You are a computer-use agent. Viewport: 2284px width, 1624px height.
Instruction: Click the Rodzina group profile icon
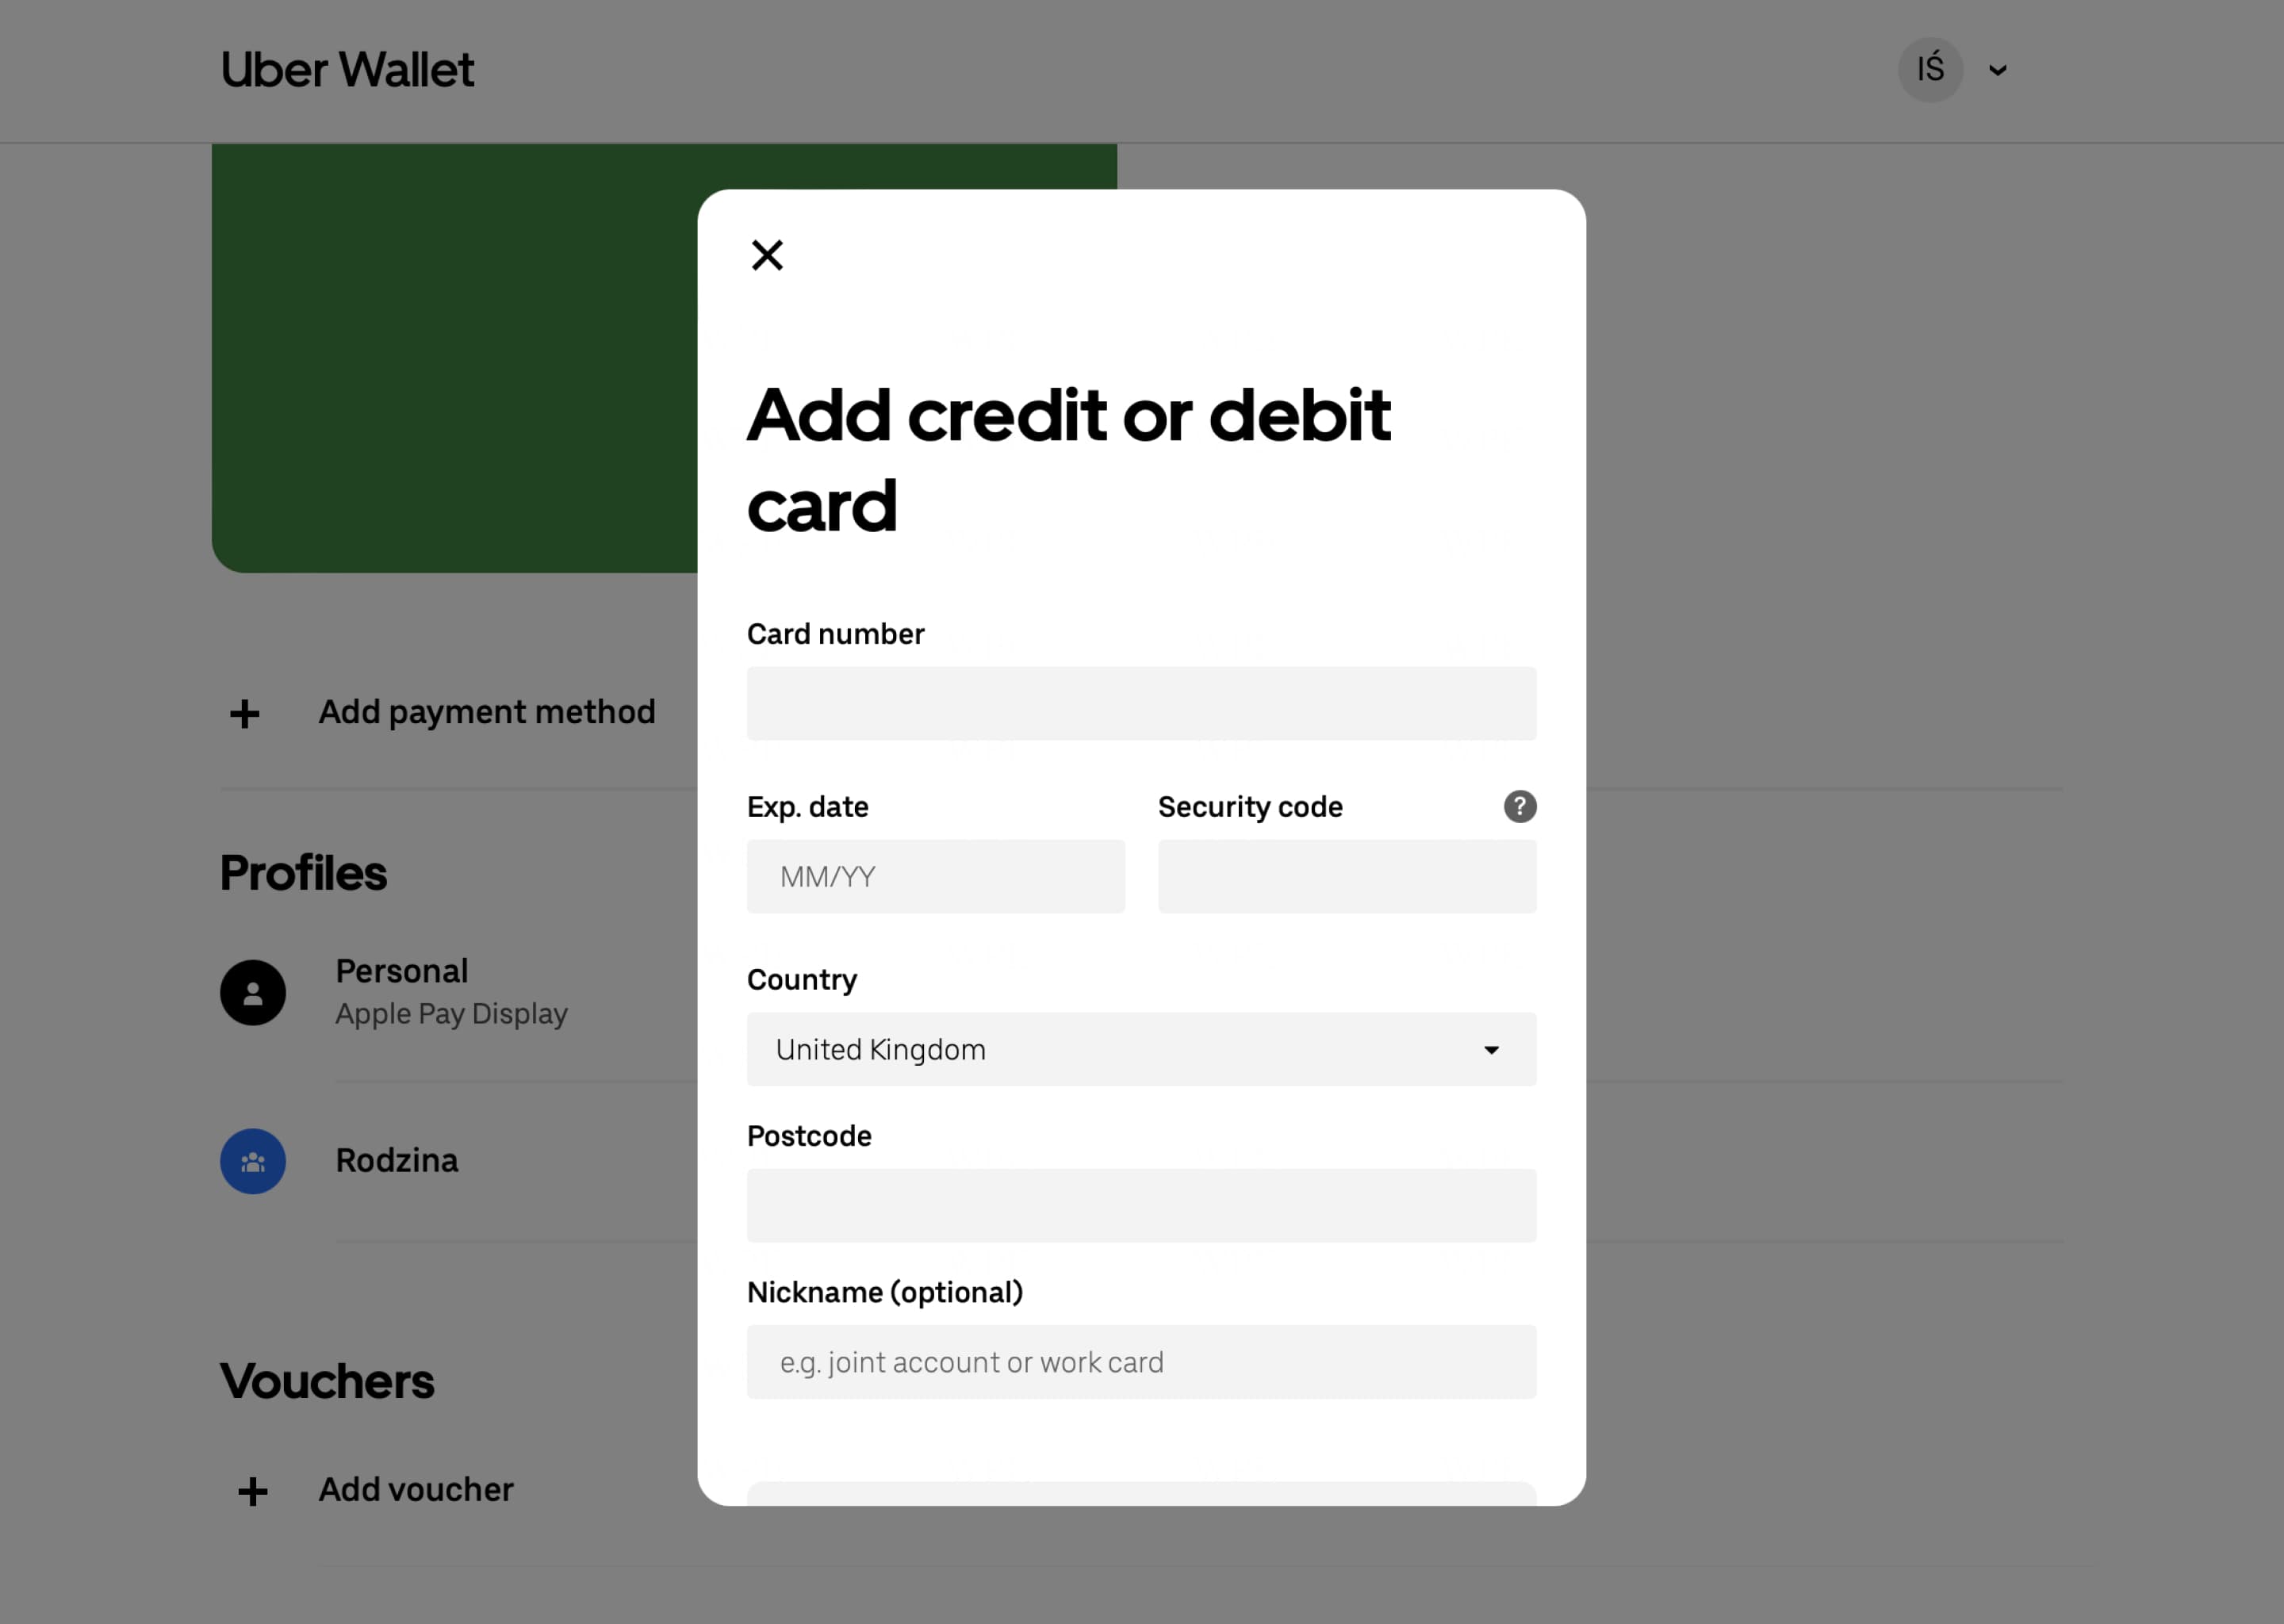pos(251,1160)
